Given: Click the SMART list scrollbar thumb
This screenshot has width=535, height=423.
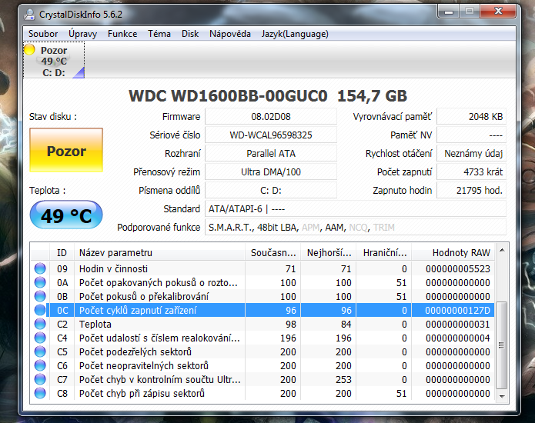Looking at the screenshot, I should point(501,345).
